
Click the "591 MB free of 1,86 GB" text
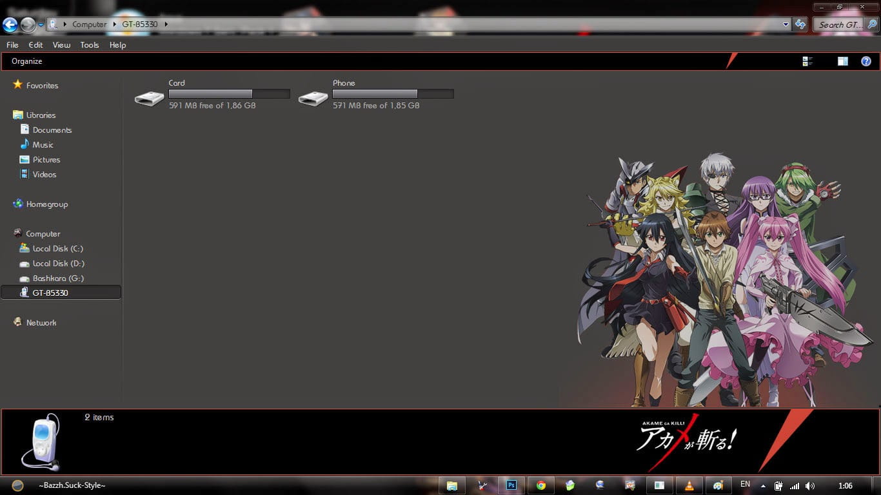(x=212, y=105)
